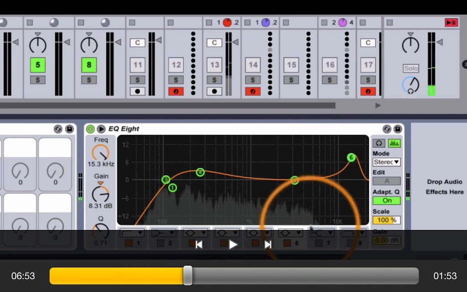Screen dimensions: 467x292
Task: Click the scrollbar right arrow below mixer
Action: [378, 105]
